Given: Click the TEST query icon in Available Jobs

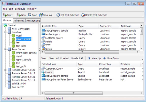Looking at the screenshot, I should (43, 45).
